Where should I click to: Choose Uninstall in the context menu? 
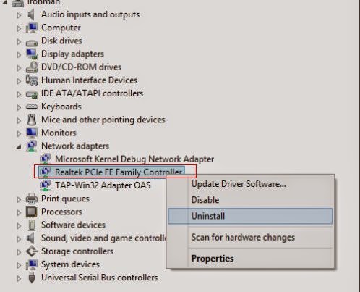[250, 216]
